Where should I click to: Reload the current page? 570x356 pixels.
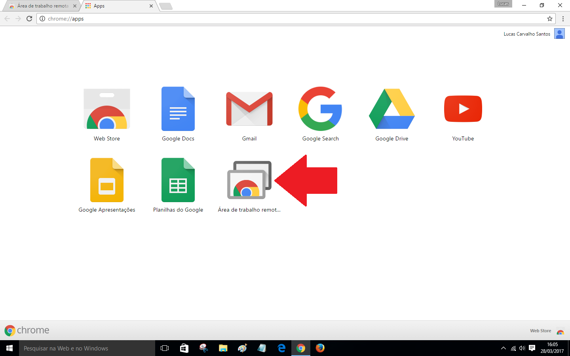coord(29,19)
